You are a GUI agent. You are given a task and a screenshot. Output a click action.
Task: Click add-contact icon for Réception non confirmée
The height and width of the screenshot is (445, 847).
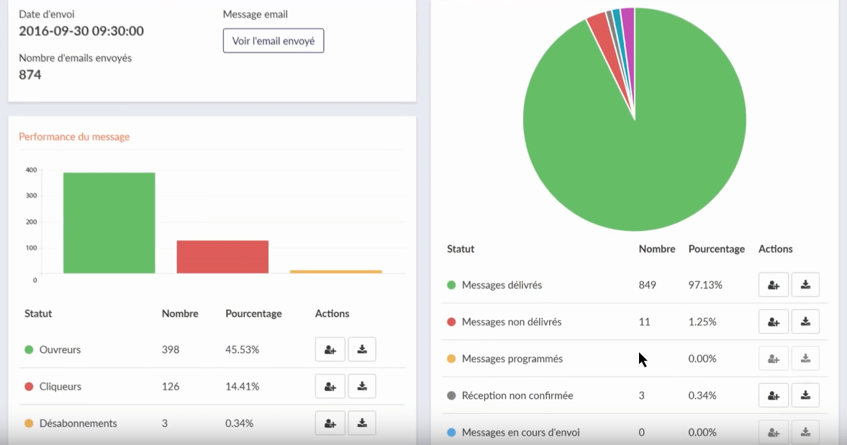pyautogui.click(x=774, y=395)
